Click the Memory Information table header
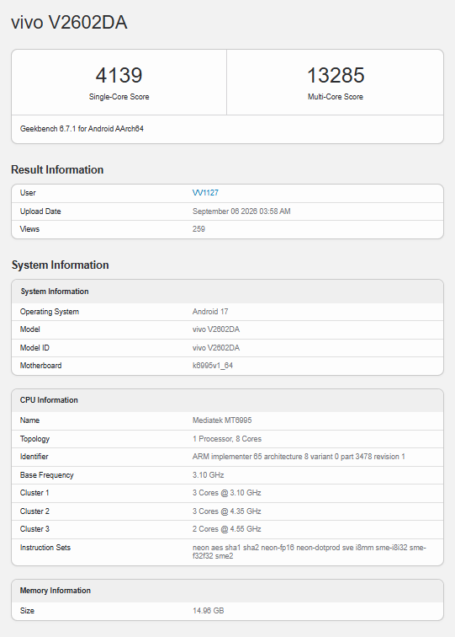This screenshot has width=455, height=637. pos(227,591)
